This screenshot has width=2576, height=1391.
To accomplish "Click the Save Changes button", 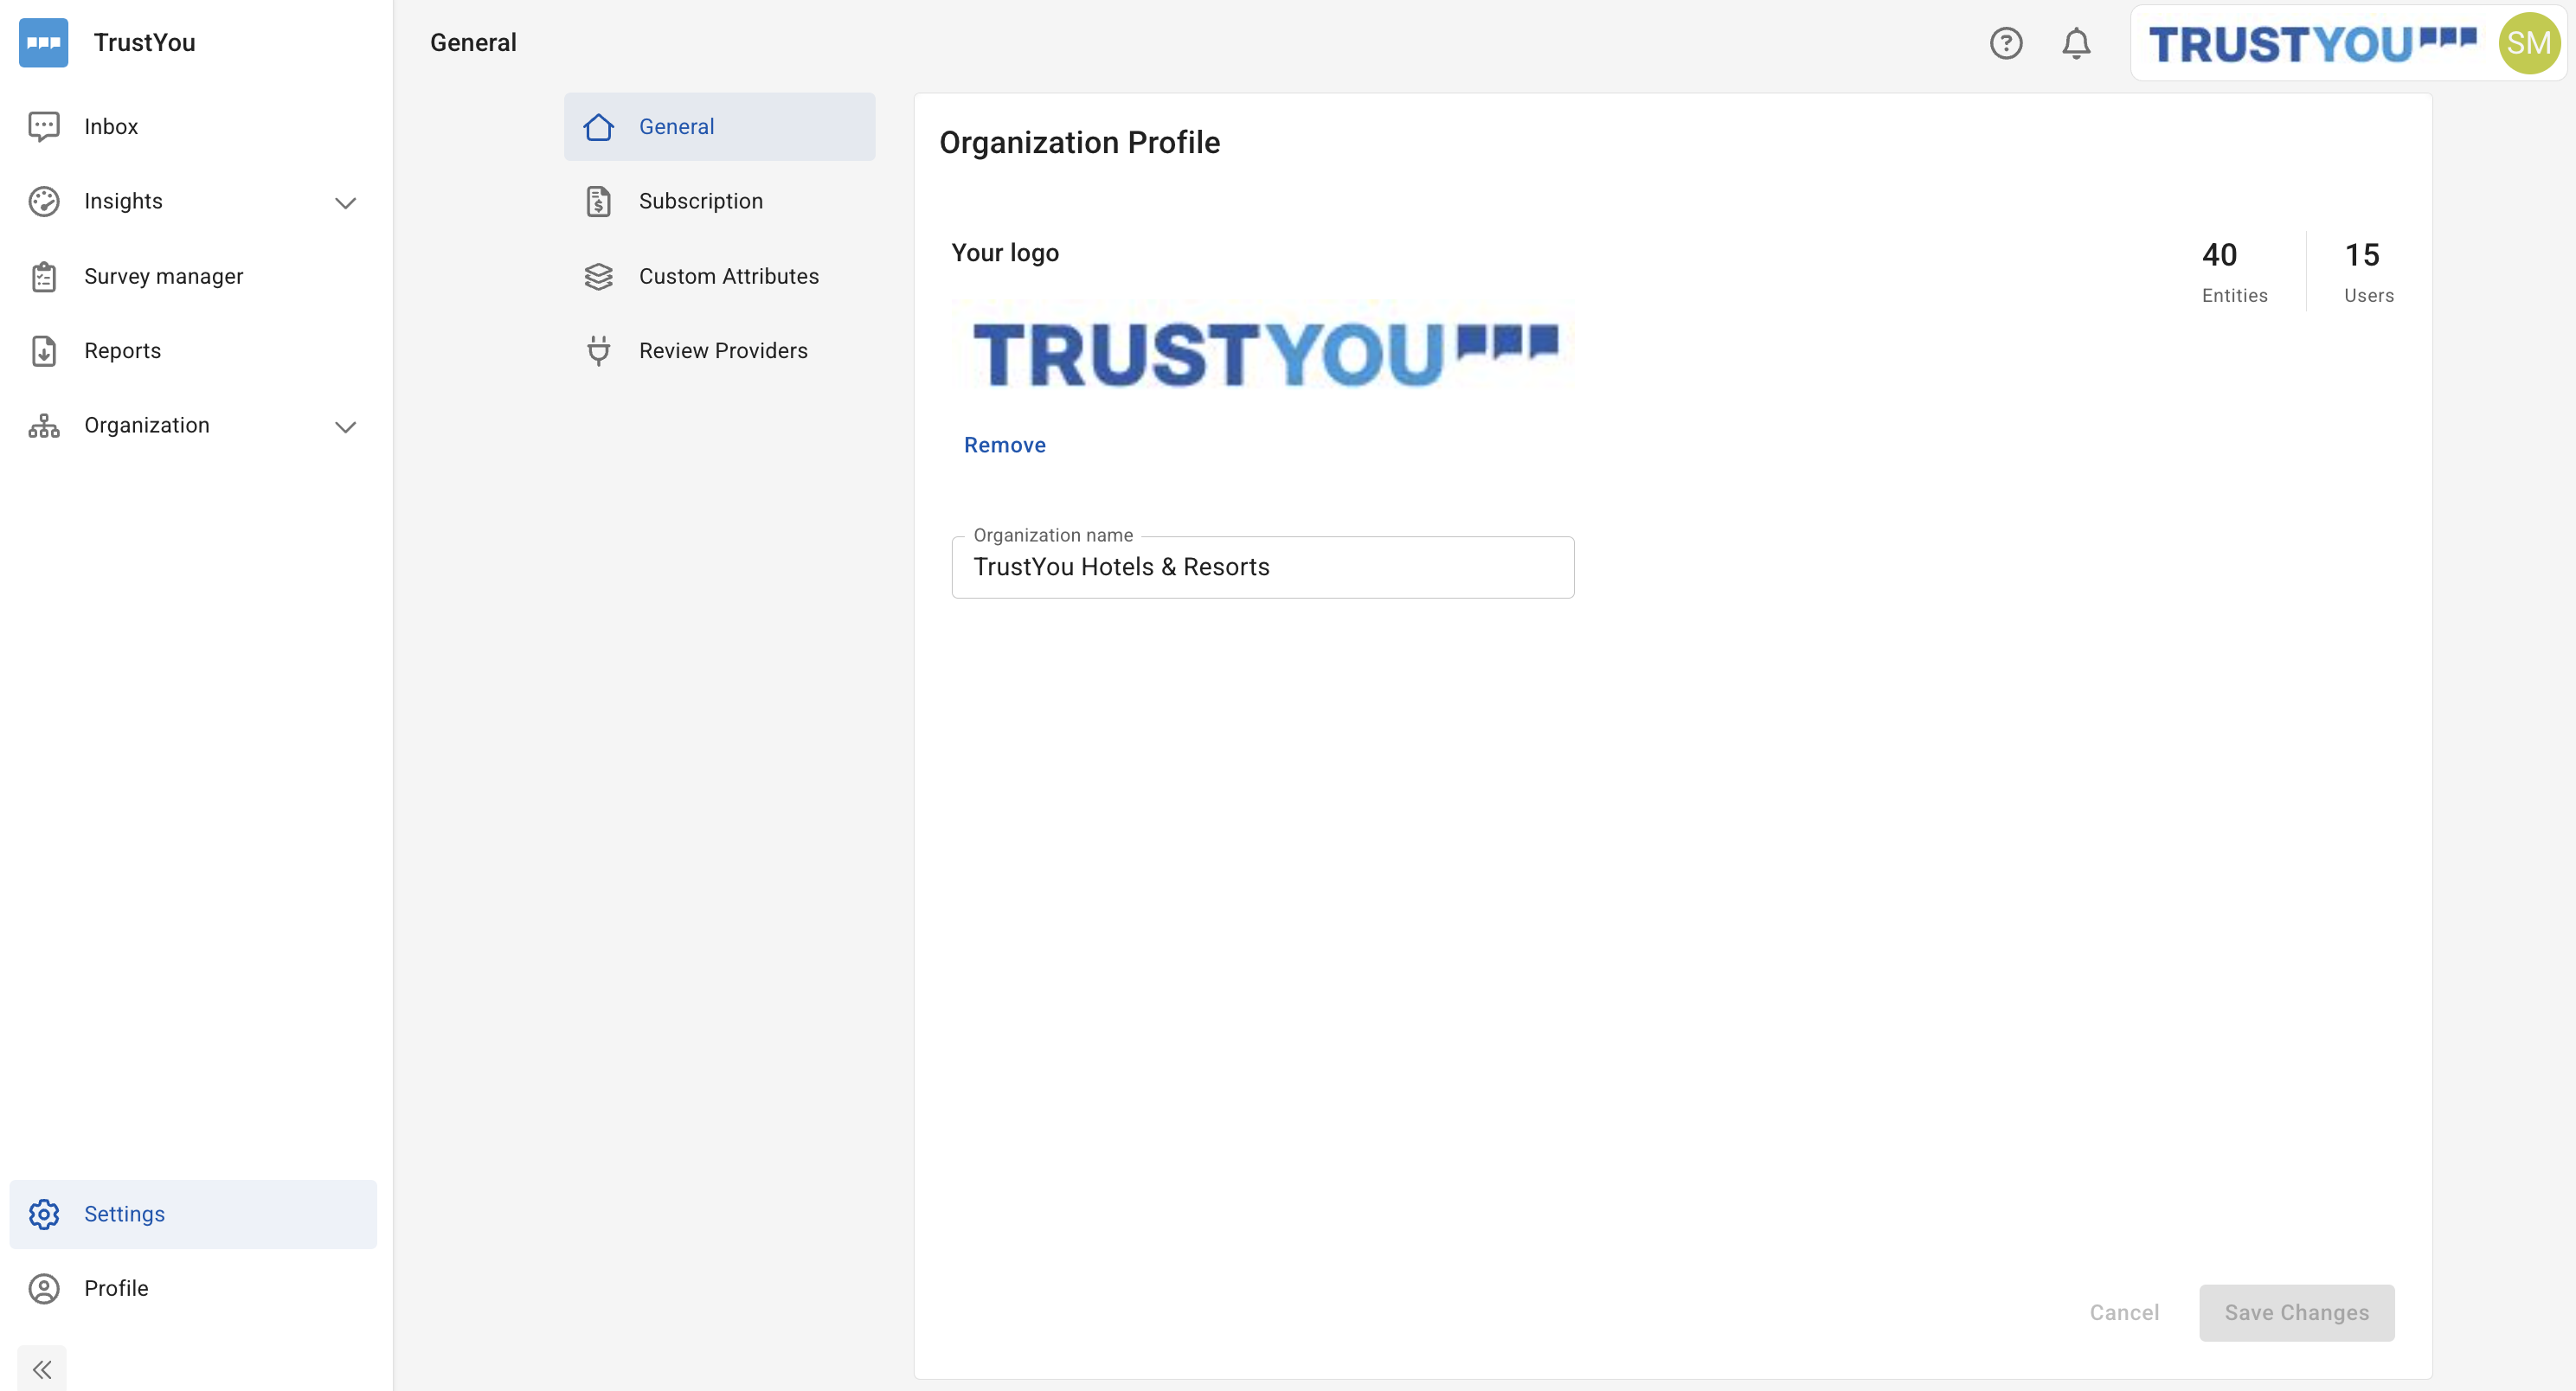I will pos(2296,1313).
